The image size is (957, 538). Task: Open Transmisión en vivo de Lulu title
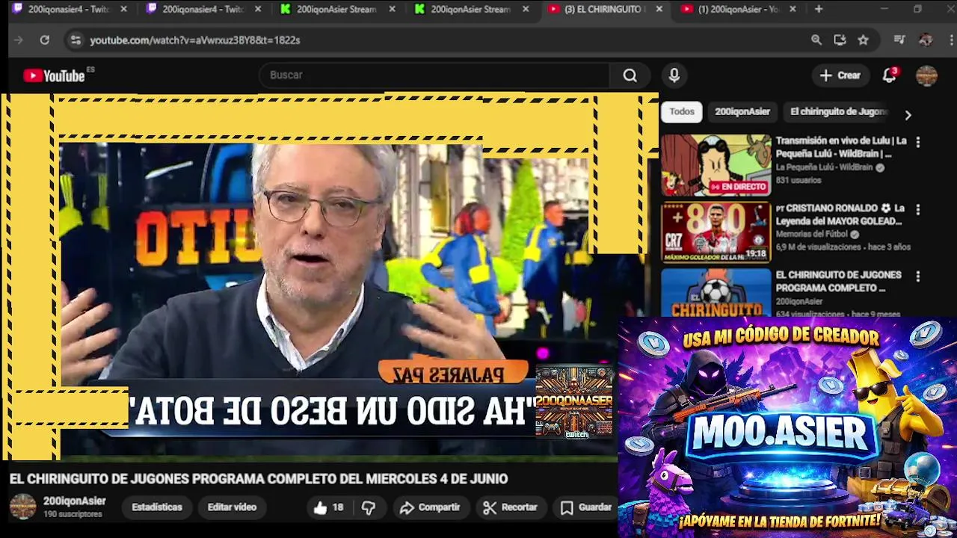point(841,147)
